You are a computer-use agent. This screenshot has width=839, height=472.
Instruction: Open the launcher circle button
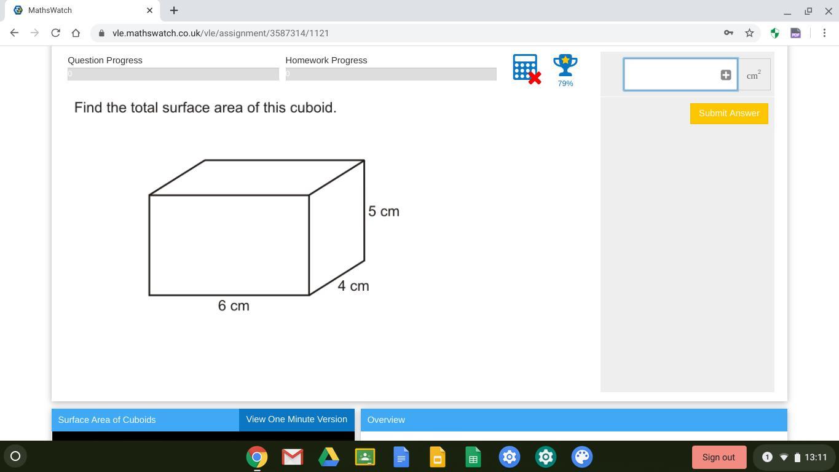point(15,456)
